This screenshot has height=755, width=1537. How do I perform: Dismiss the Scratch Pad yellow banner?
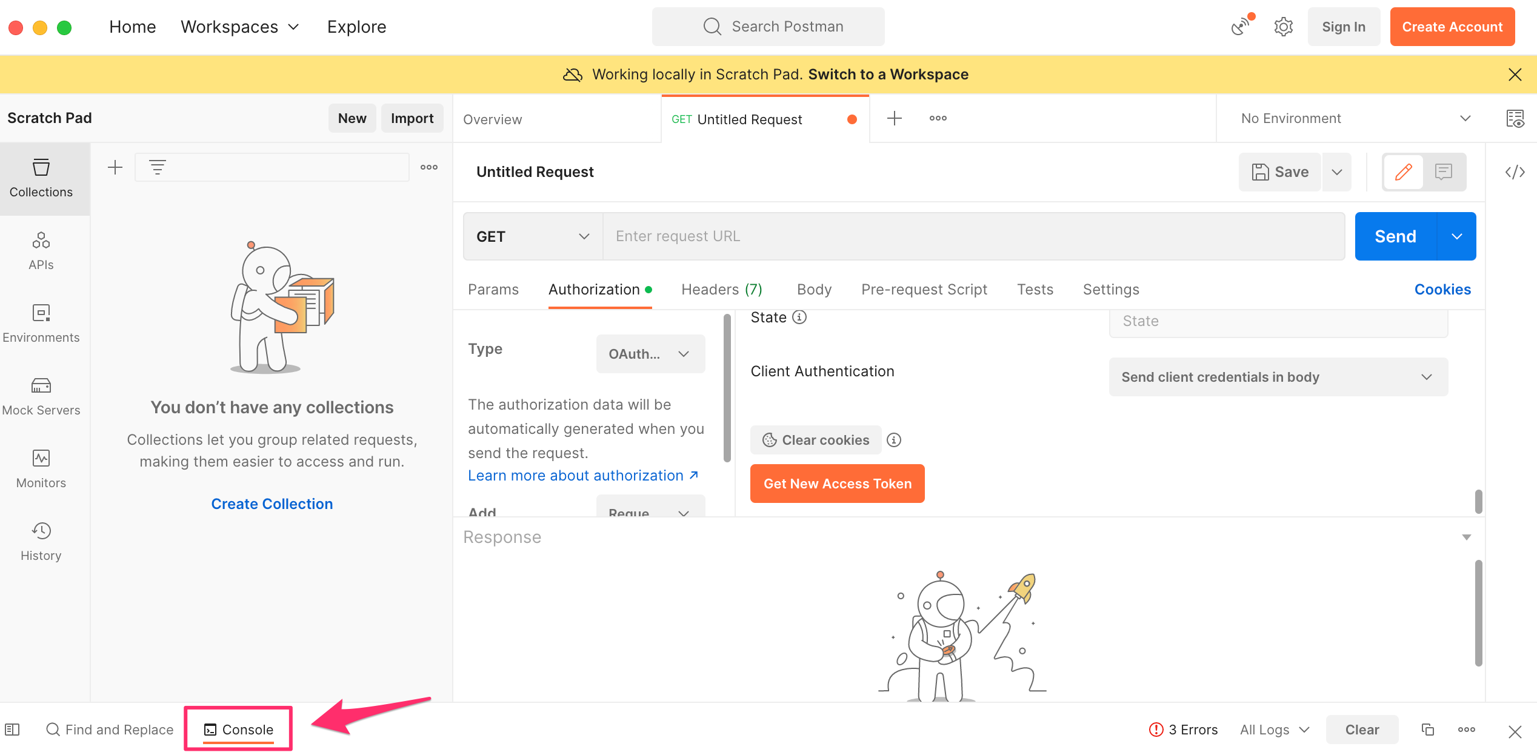pyautogui.click(x=1515, y=74)
